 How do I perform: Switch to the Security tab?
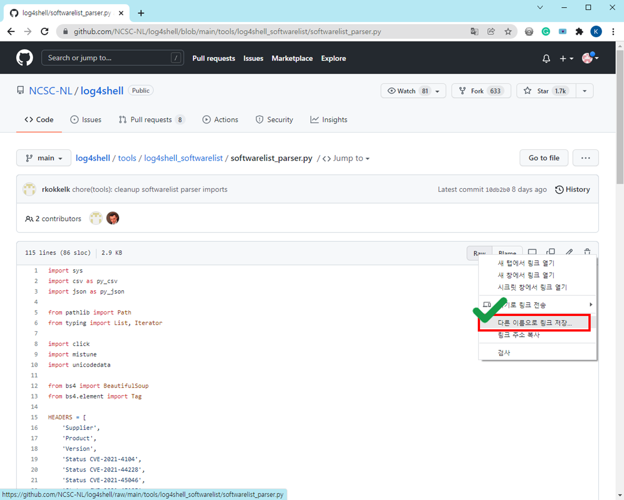[x=274, y=120]
